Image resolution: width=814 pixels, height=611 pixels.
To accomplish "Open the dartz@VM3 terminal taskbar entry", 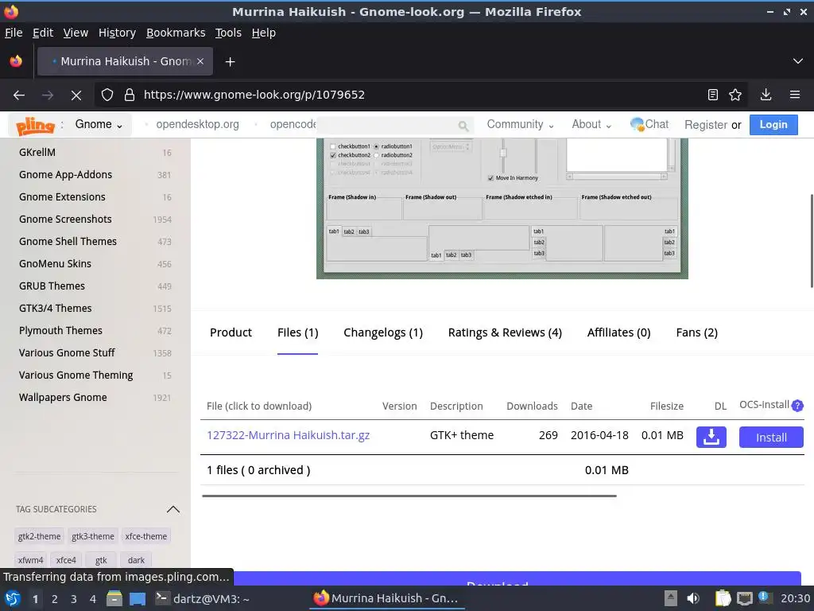I will point(203,598).
